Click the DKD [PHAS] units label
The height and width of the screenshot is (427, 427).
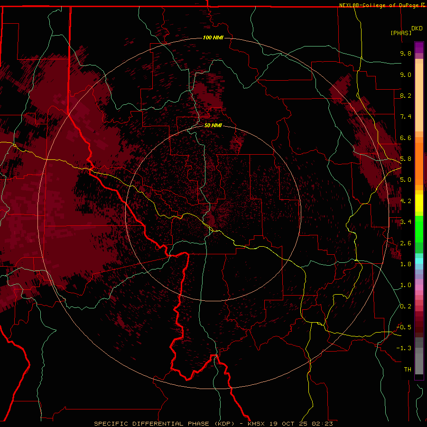(406, 30)
